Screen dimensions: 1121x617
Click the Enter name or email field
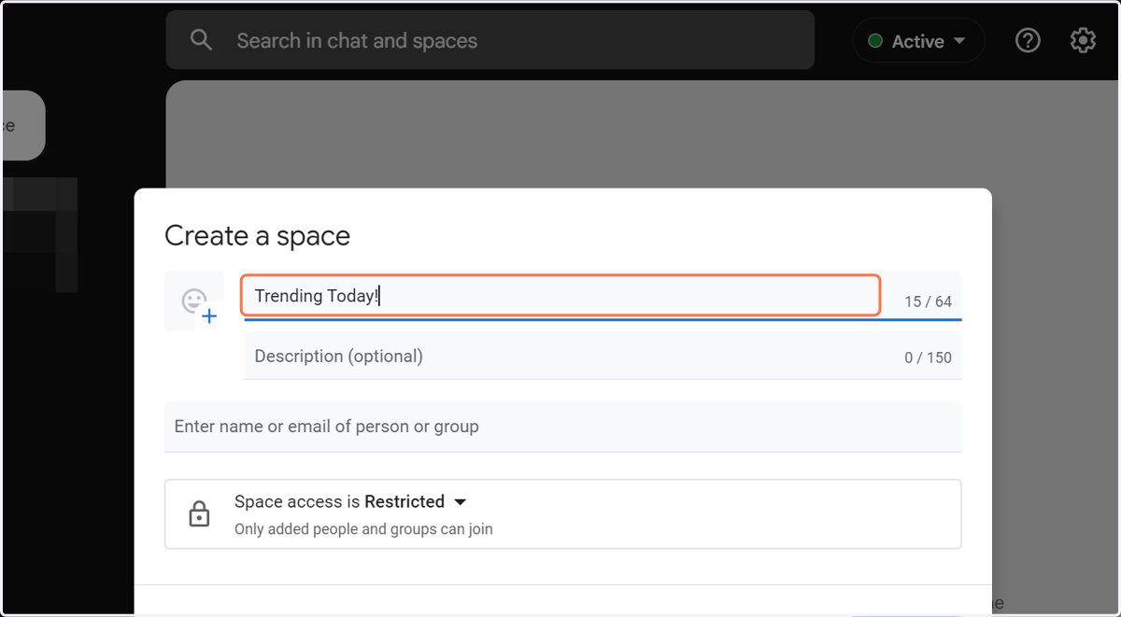562,427
